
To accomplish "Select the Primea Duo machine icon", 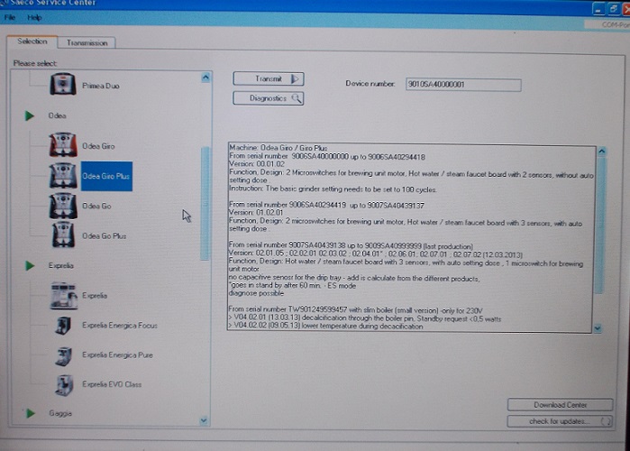I will [62, 86].
